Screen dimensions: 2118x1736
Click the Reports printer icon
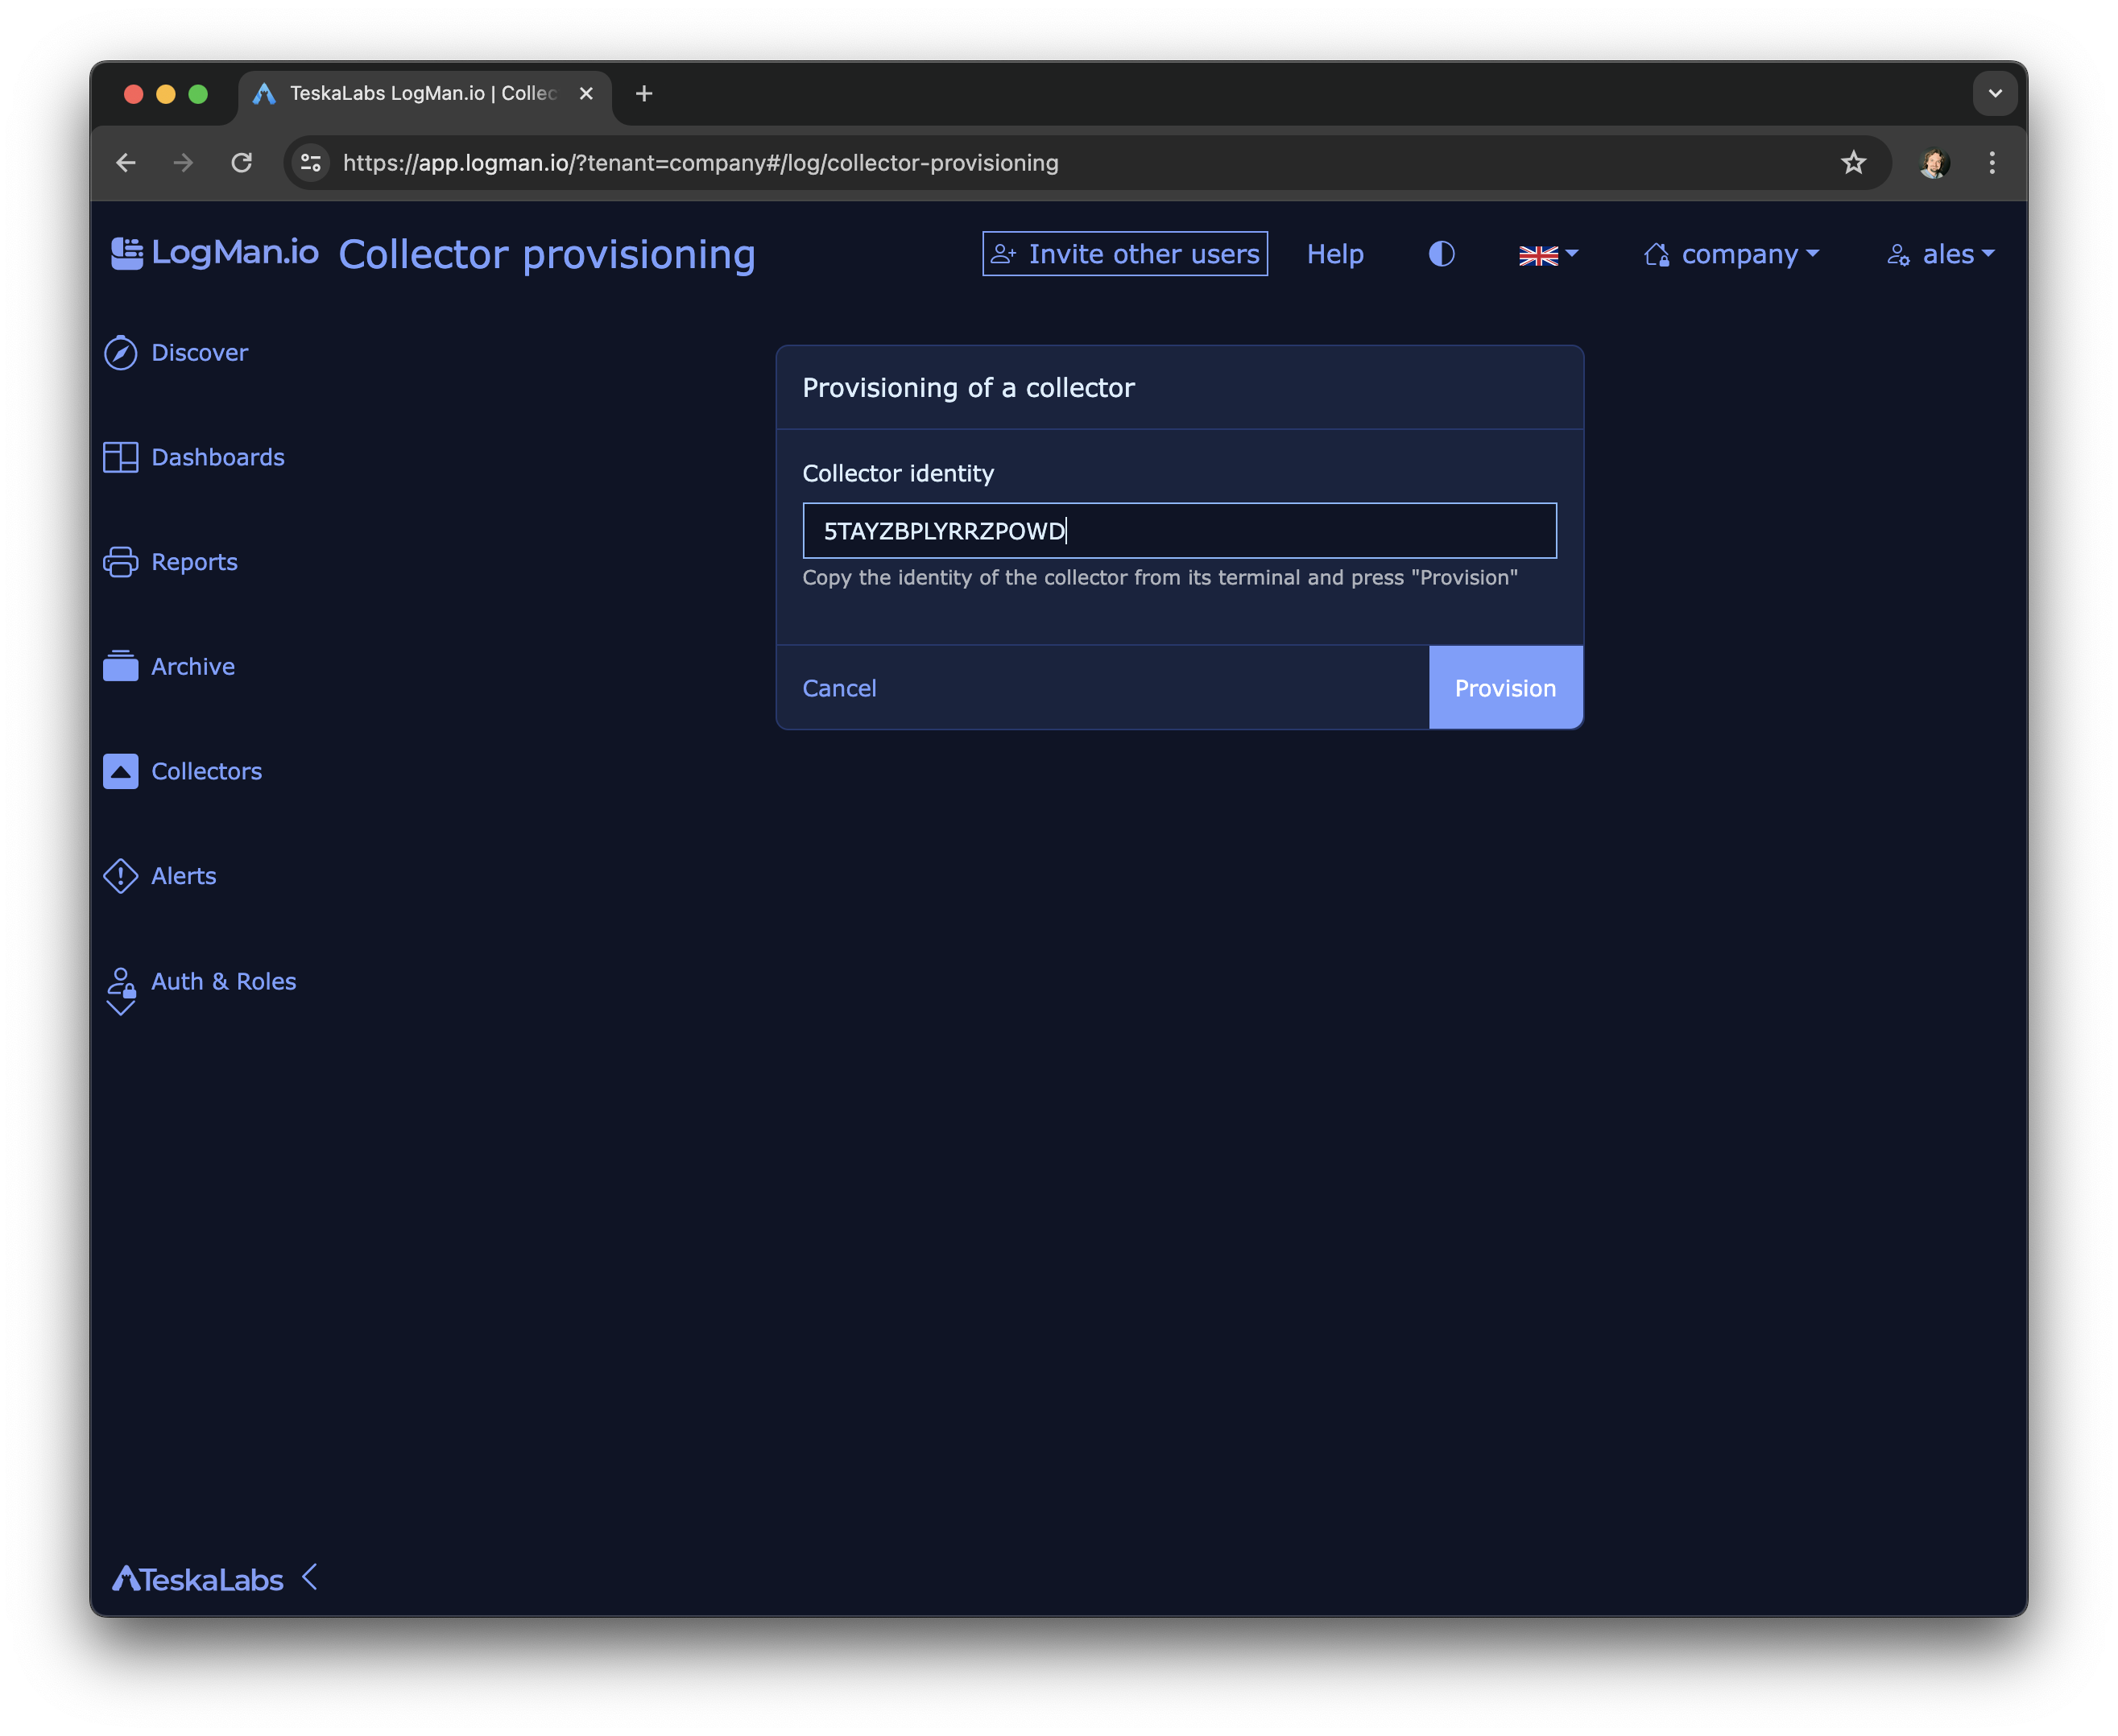(x=120, y=562)
